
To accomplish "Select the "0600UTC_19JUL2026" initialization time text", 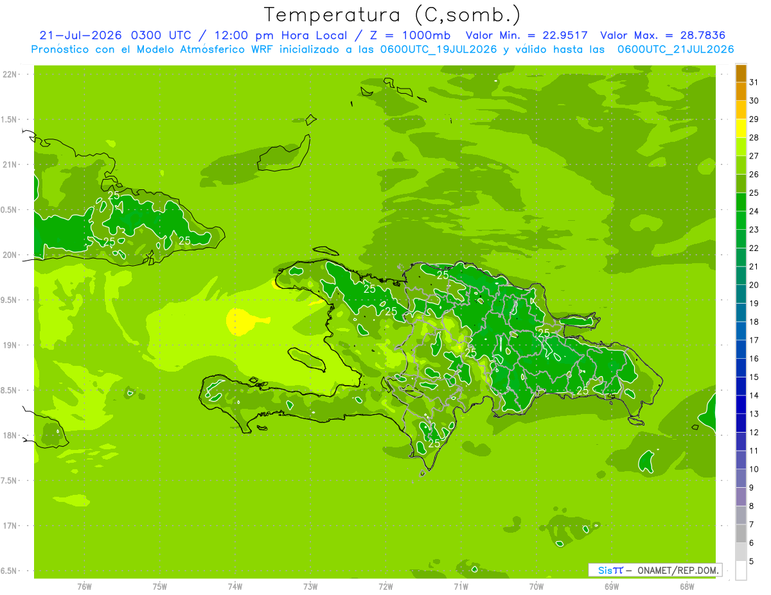I will pos(438,49).
